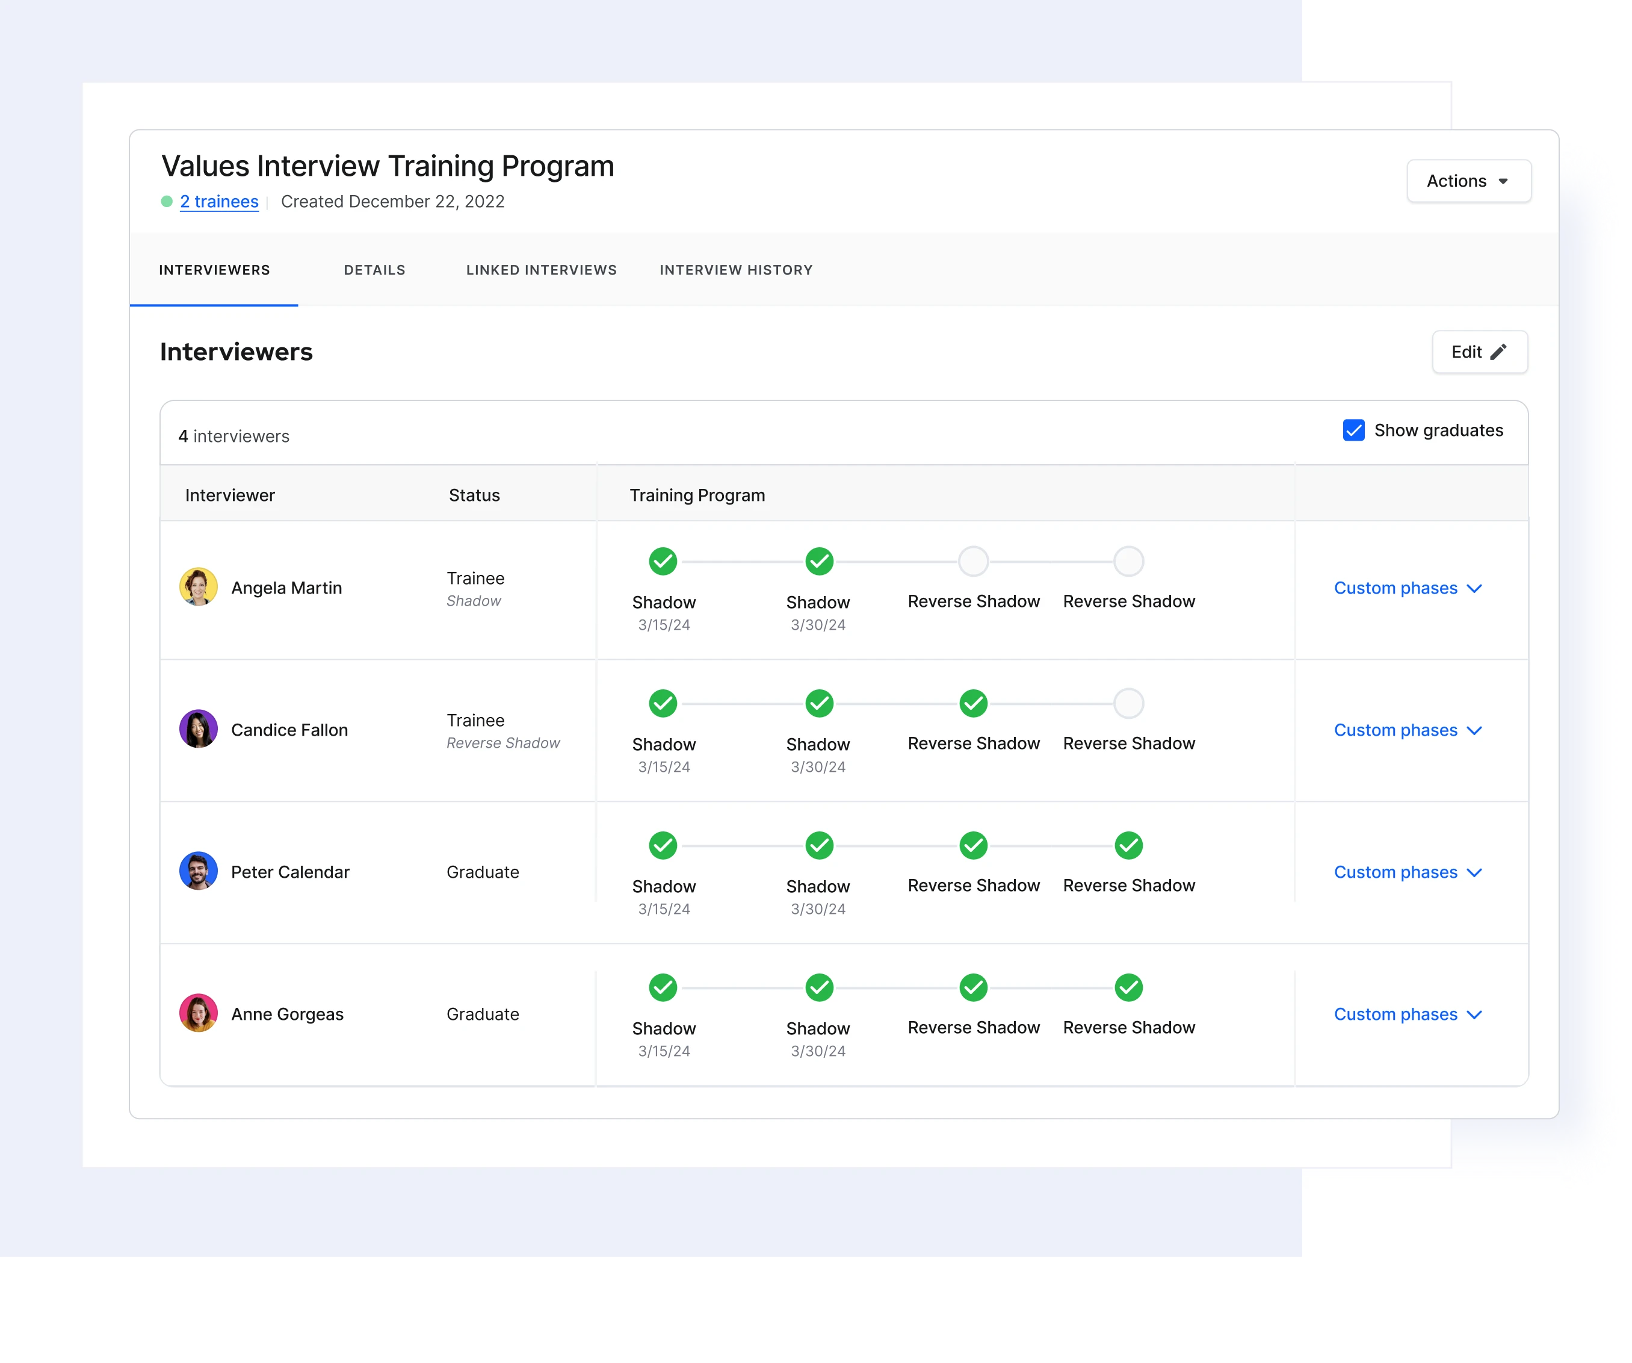
Task: Click Anne Gorgeas's avatar image
Action: [x=198, y=1013]
